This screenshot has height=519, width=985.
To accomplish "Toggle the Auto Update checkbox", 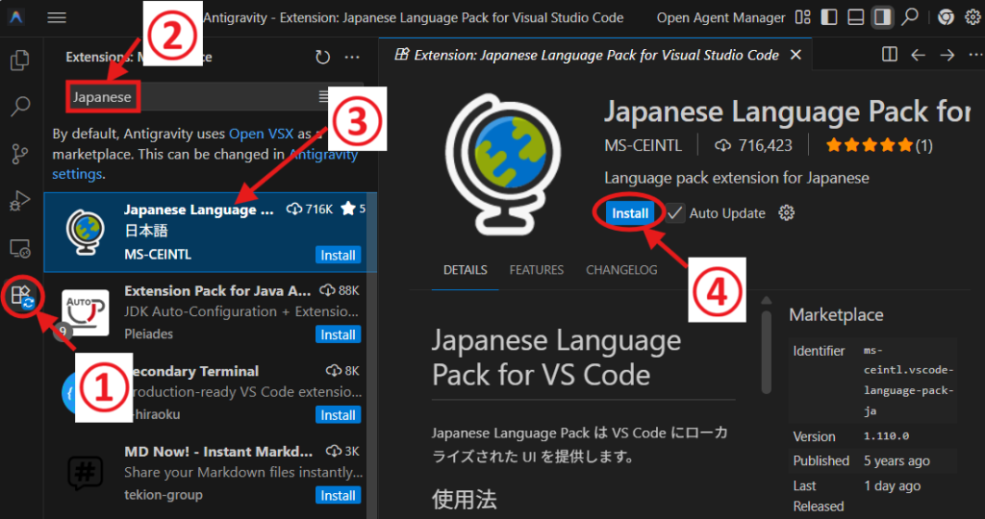I will click(675, 212).
